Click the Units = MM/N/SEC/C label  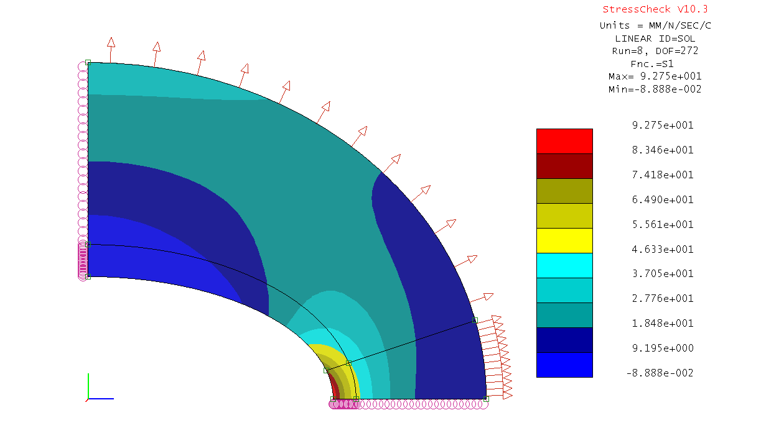(x=655, y=25)
